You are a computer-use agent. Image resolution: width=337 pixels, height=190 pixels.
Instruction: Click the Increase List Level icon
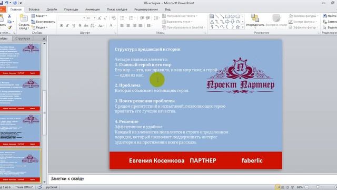click(x=148, y=18)
